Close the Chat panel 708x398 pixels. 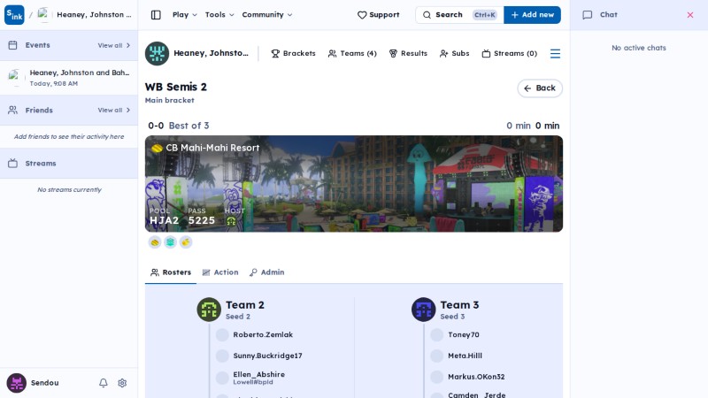[690, 15]
